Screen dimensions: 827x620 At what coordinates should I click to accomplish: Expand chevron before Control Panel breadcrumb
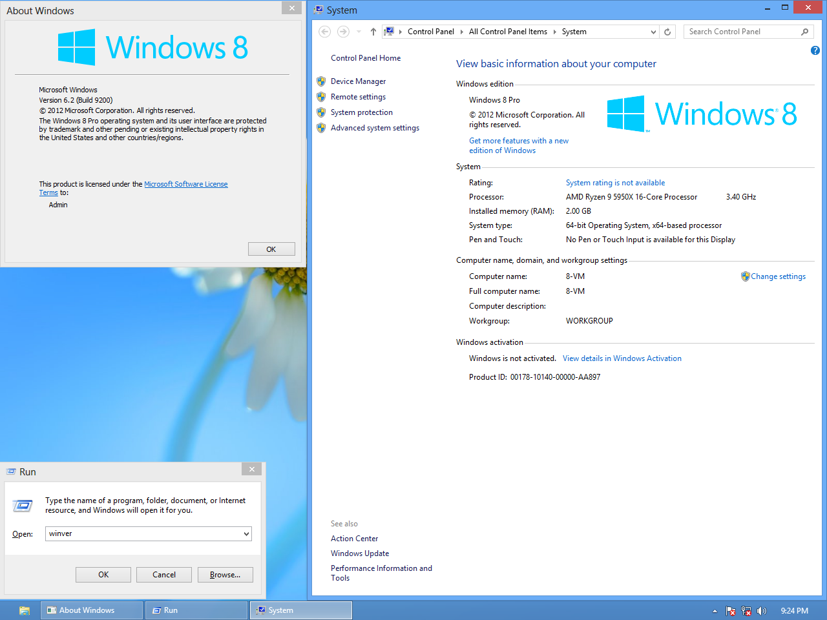click(x=401, y=32)
